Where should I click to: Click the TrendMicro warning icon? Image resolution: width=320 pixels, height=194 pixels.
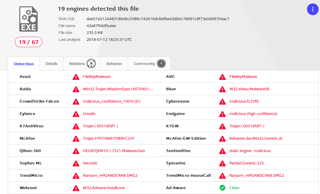[x=76, y=176]
